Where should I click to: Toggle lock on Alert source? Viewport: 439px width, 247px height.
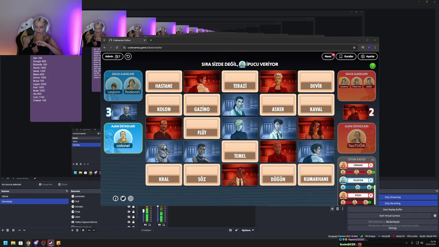pos(133,217)
